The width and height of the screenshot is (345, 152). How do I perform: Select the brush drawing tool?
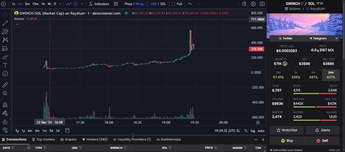[5, 57]
